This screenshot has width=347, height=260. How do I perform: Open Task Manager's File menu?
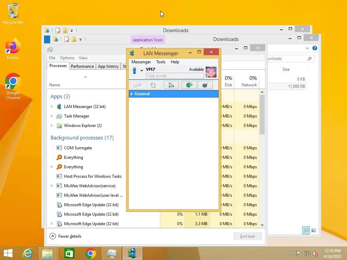click(x=52, y=58)
